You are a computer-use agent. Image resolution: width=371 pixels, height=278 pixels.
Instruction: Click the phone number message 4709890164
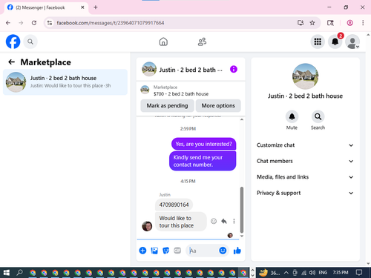[x=174, y=205]
